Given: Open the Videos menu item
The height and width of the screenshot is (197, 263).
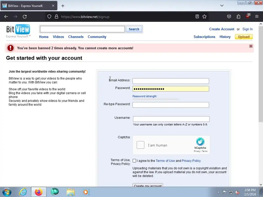Looking at the screenshot, I should pos(58,37).
